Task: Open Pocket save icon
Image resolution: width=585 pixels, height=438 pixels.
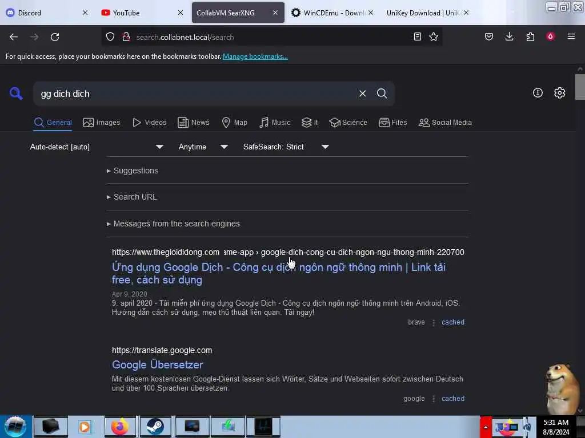Action: click(489, 36)
